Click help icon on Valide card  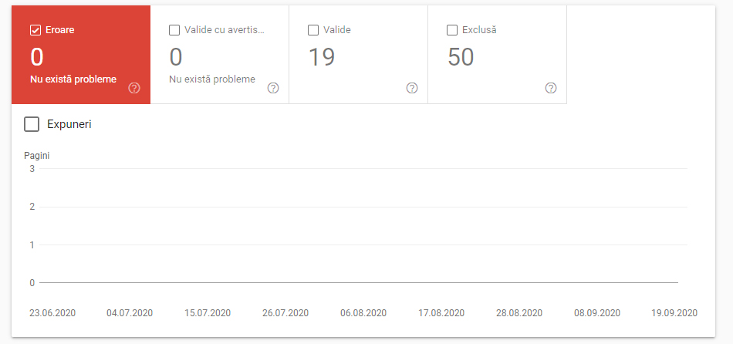pos(412,88)
